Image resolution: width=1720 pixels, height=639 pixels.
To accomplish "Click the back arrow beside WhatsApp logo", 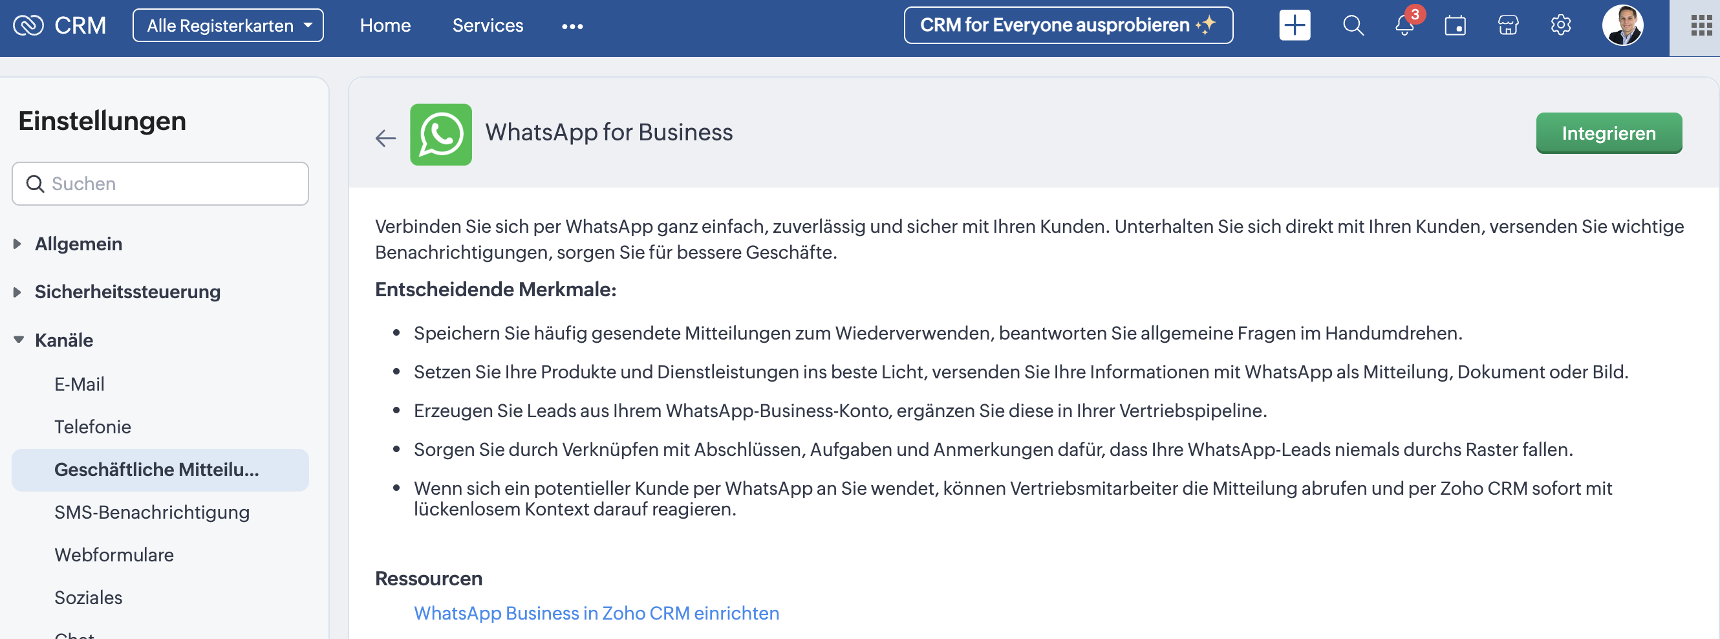I will 385,138.
